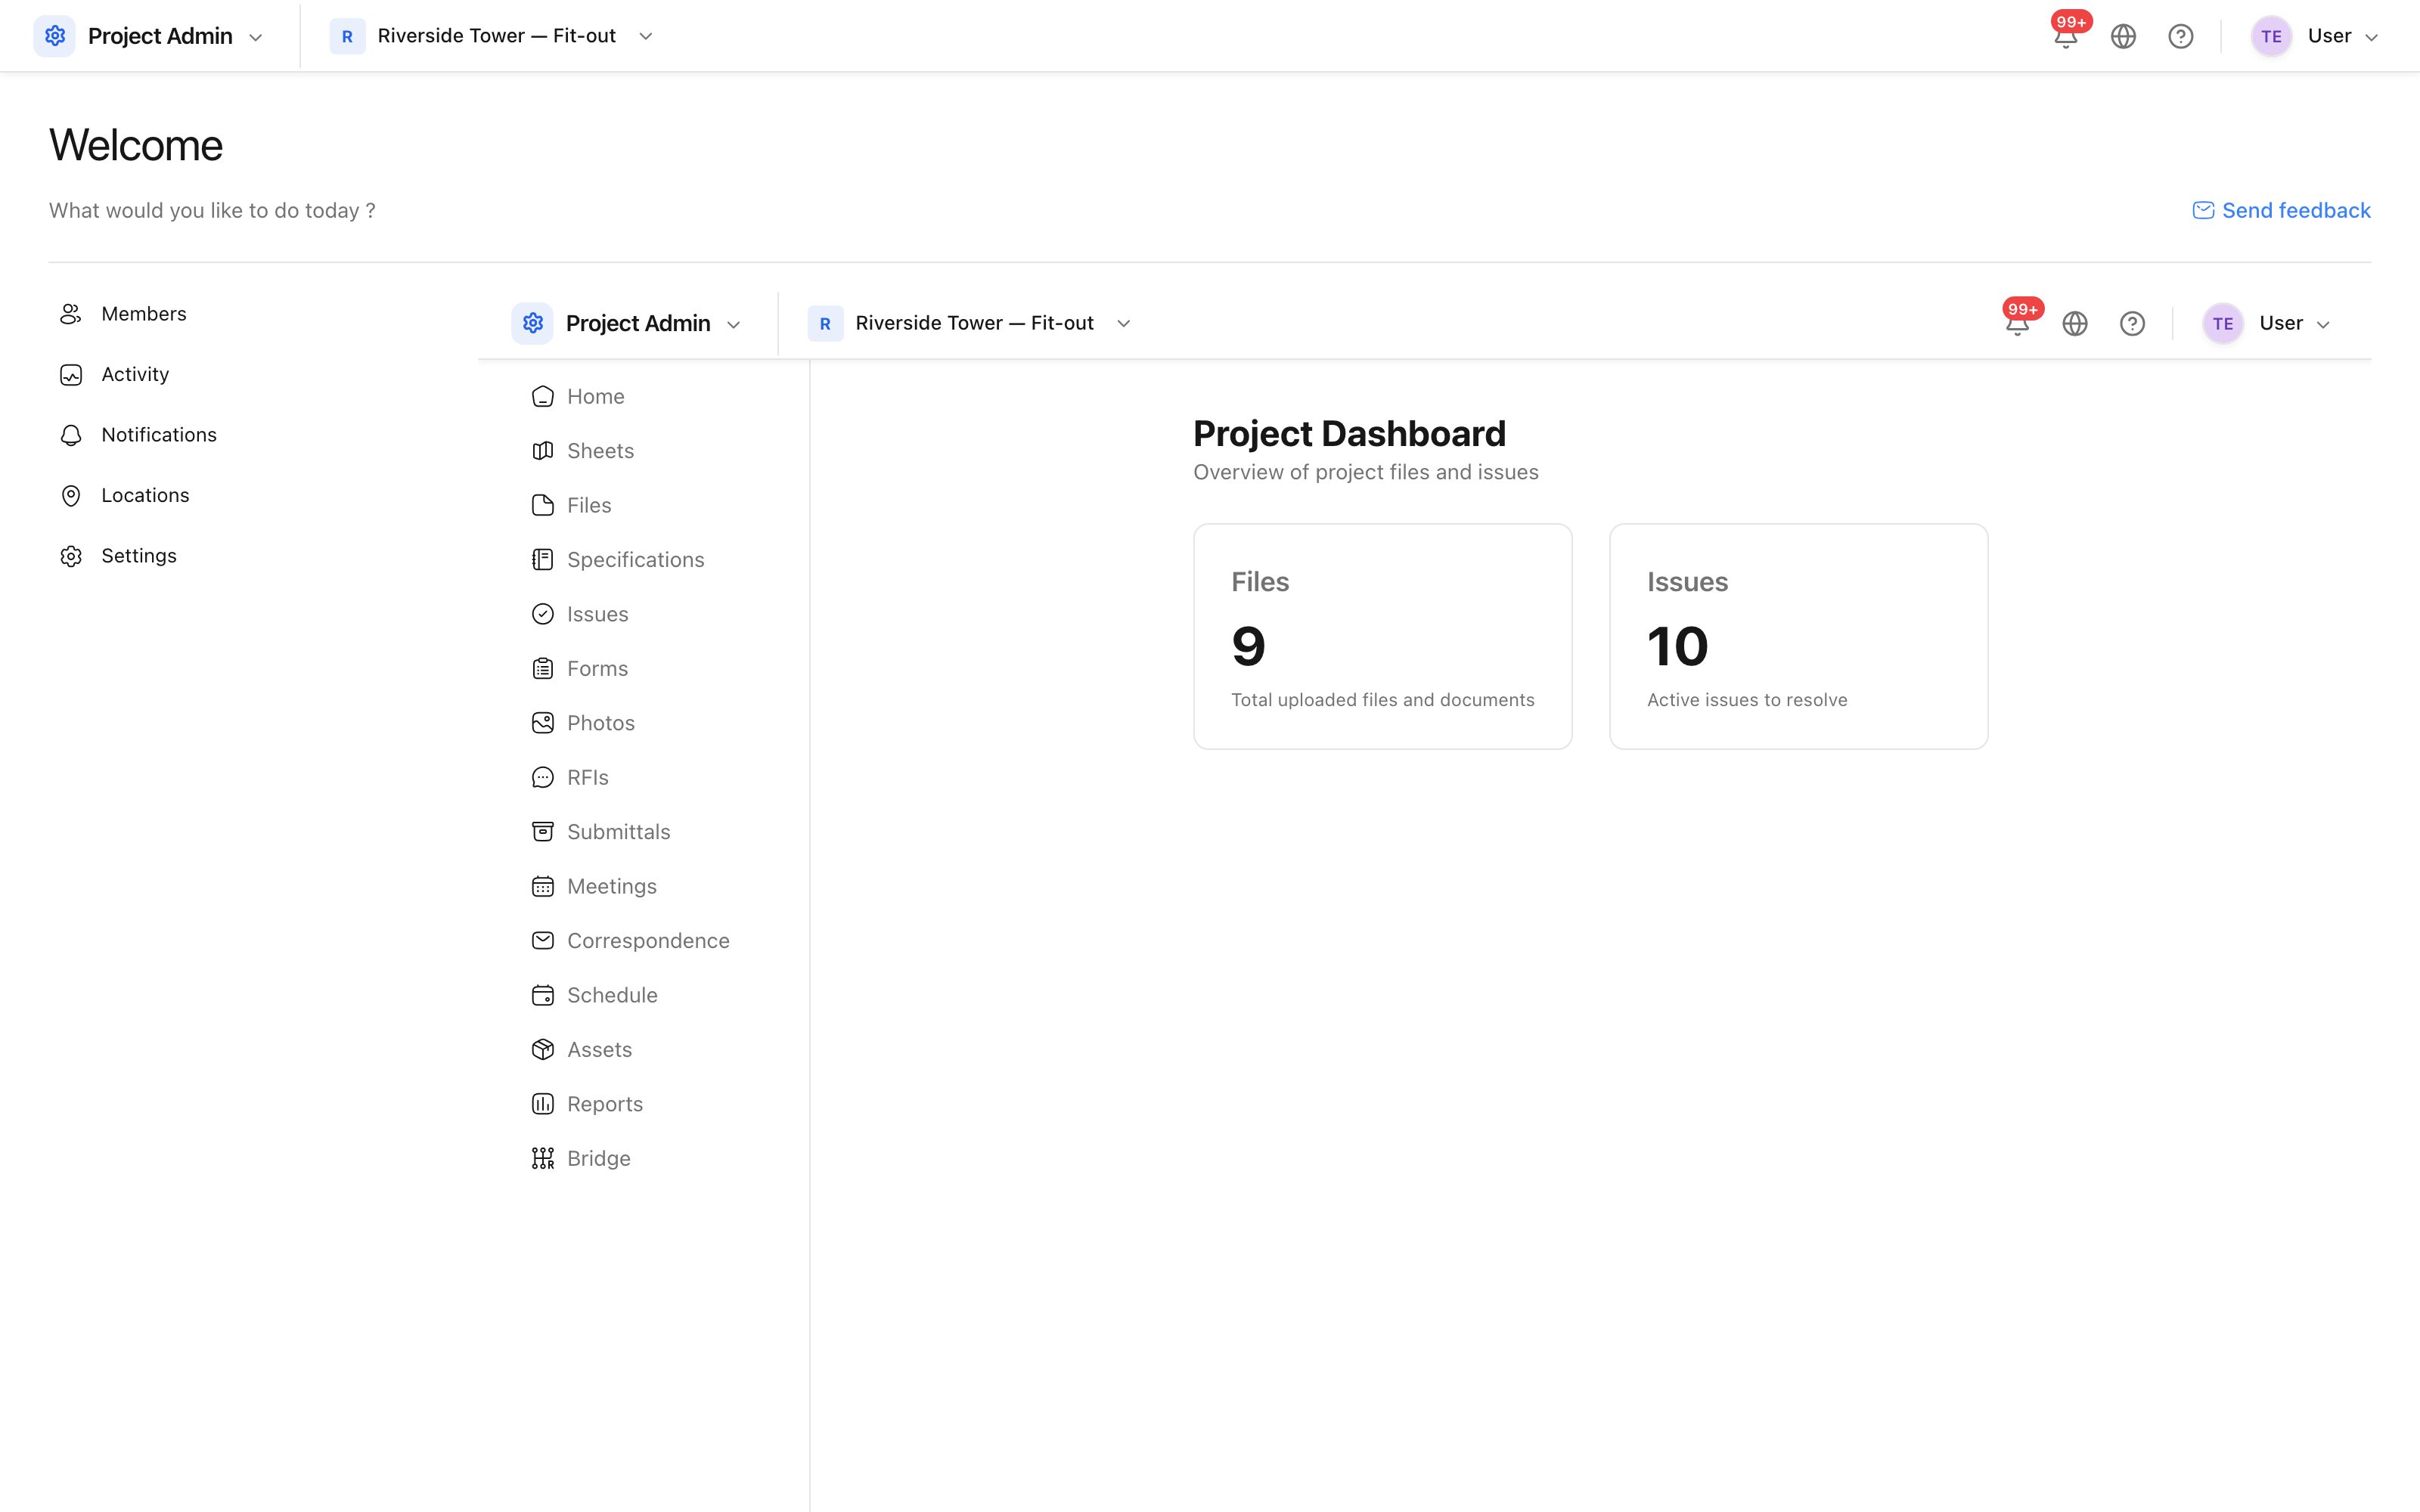The height and width of the screenshot is (1512, 2420).
Task: Open the User menu dropdown in top header
Action: 2341,36
